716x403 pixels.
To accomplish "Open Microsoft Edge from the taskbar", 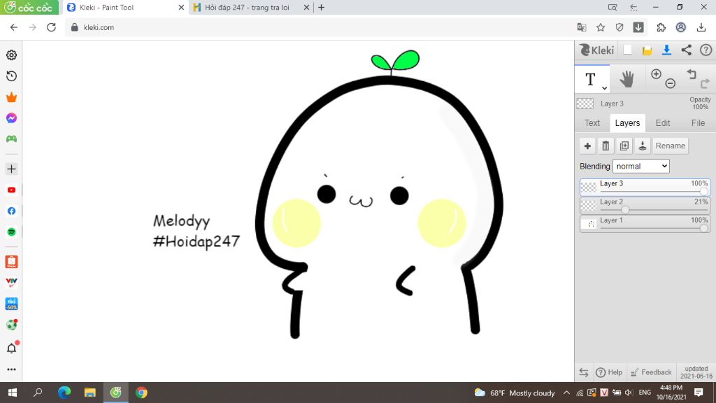I will click(x=64, y=393).
